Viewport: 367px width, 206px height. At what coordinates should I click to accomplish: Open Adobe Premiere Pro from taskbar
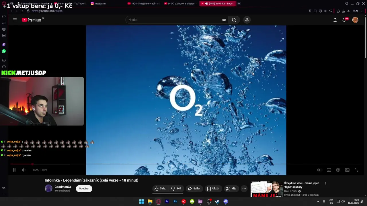(x=167, y=201)
